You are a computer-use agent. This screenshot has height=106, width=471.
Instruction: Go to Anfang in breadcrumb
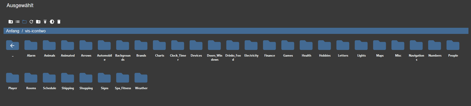click(13, 31)
